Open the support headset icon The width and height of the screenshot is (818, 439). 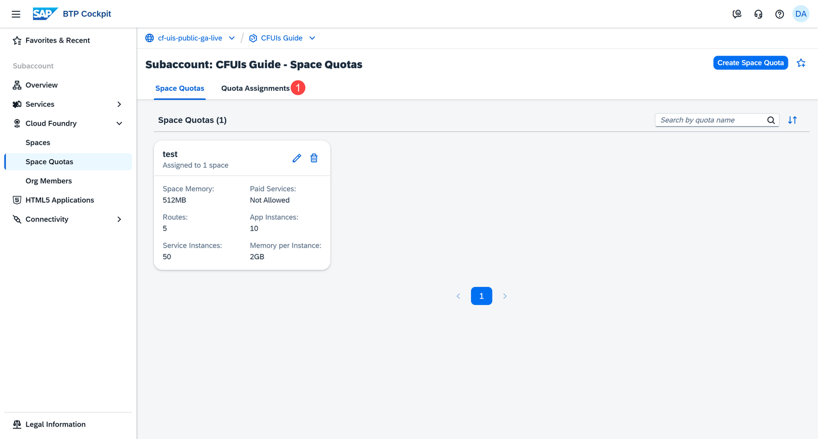758,14
